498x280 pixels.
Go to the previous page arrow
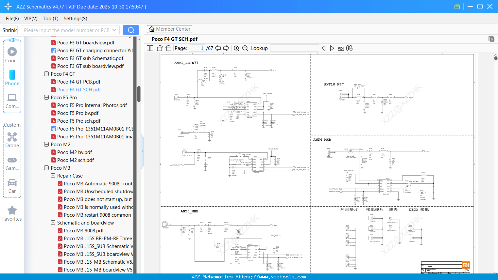point(218,48)
